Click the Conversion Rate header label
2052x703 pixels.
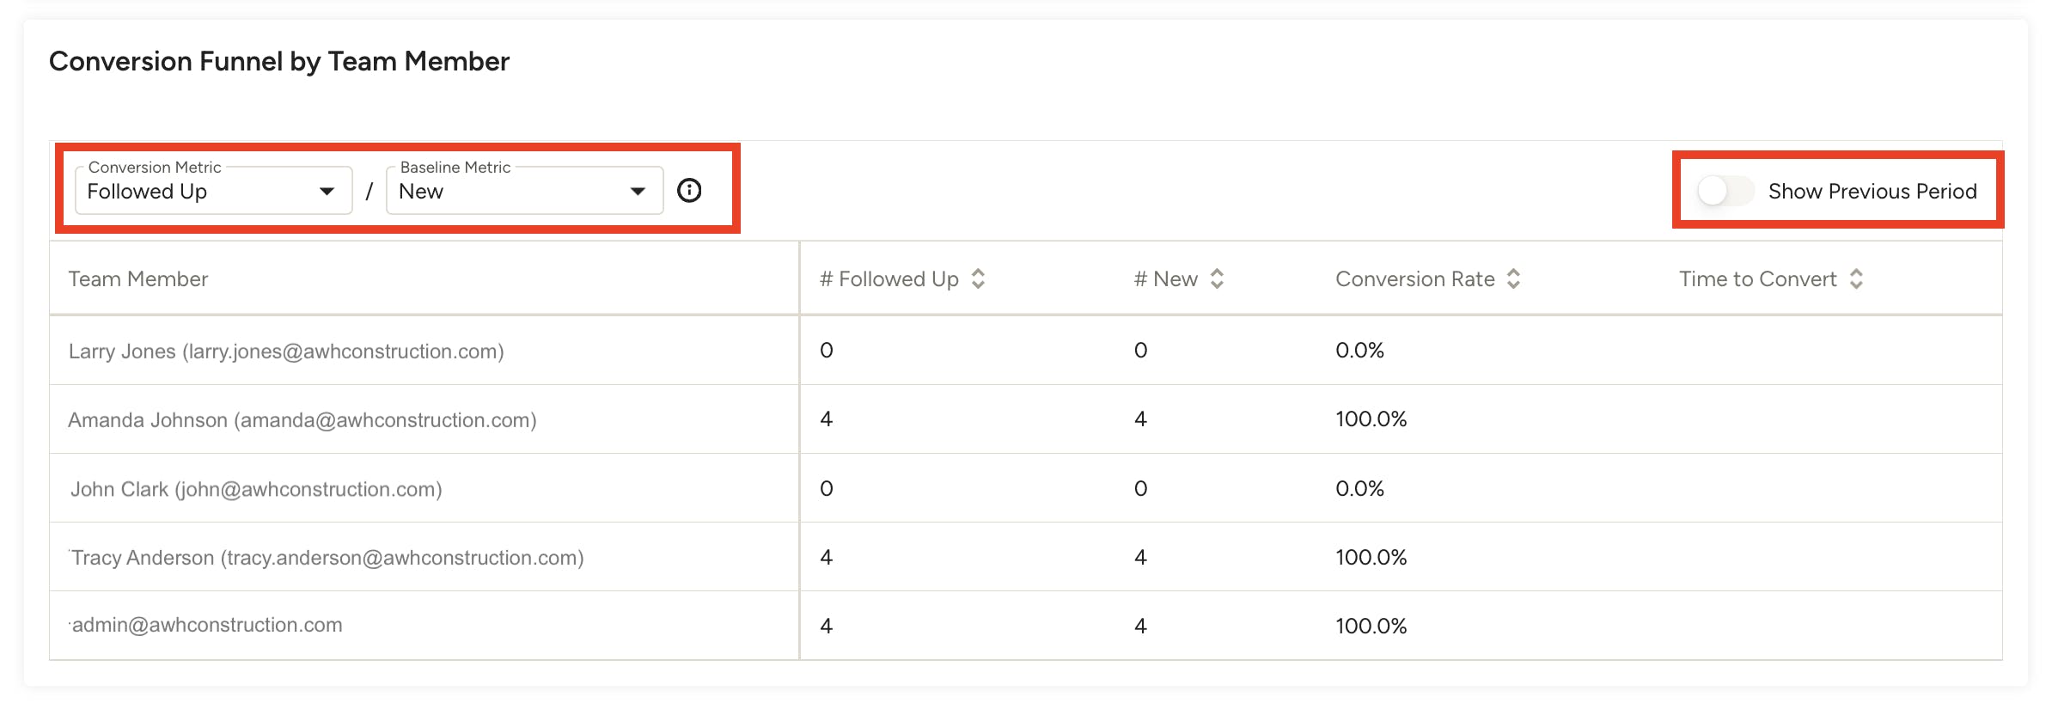[1414, 279]
